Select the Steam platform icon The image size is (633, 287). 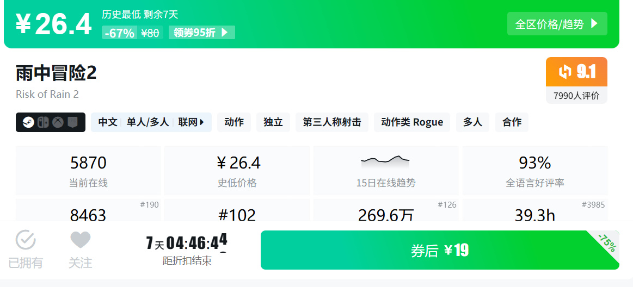click(28, 122)
